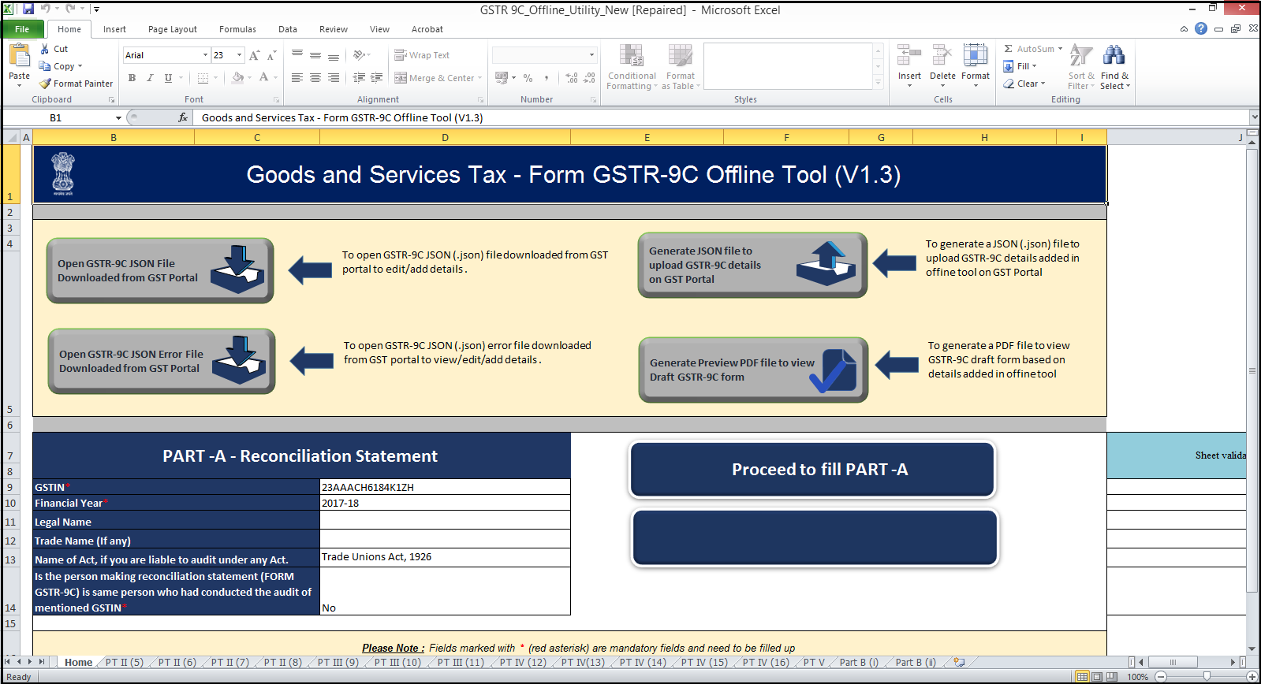Image resolution: width=1261 pixels, height=684 pixels.
Task: Click the AutoSum sigma icon
Action: [1008, 49]
